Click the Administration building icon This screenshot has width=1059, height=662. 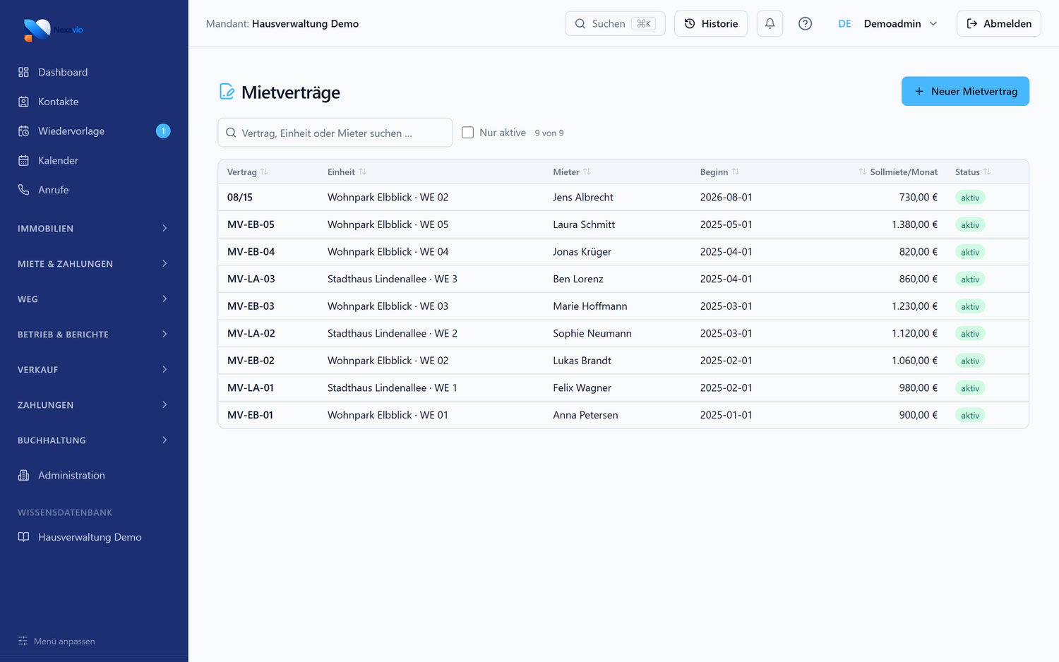click(23, 476)
